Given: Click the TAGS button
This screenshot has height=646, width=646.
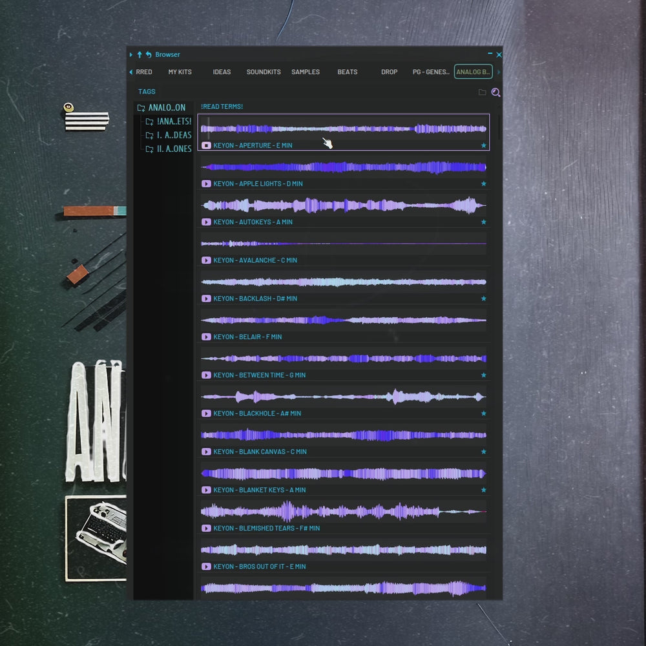Looking at the screenshot, I should [x=146, y=91].
